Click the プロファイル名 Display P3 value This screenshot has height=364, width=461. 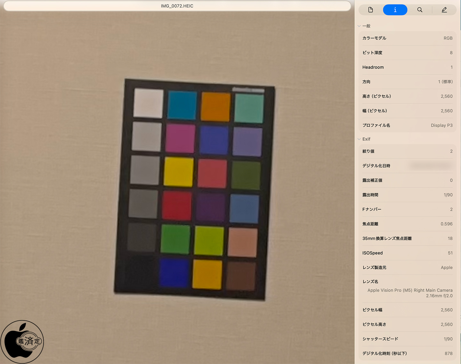click(x=441, y=125)
